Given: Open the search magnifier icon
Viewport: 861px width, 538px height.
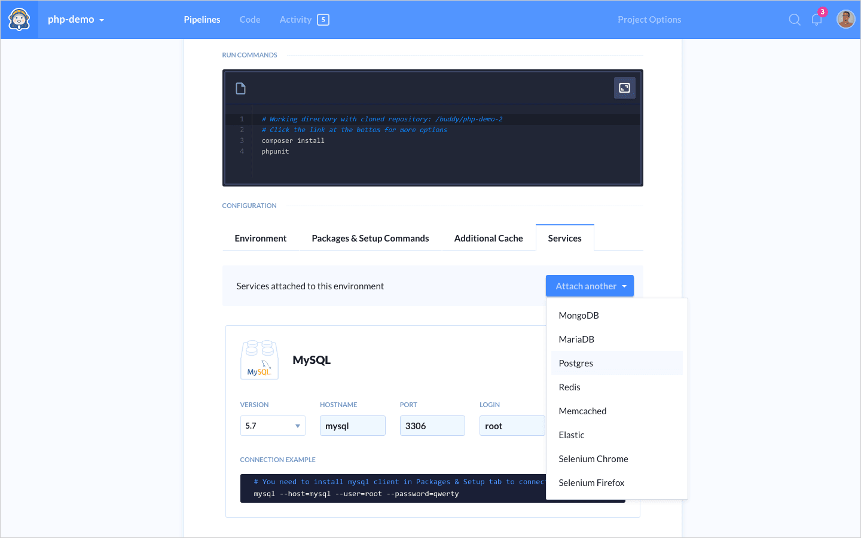Looking at the screenshot, I should [794, 20].
